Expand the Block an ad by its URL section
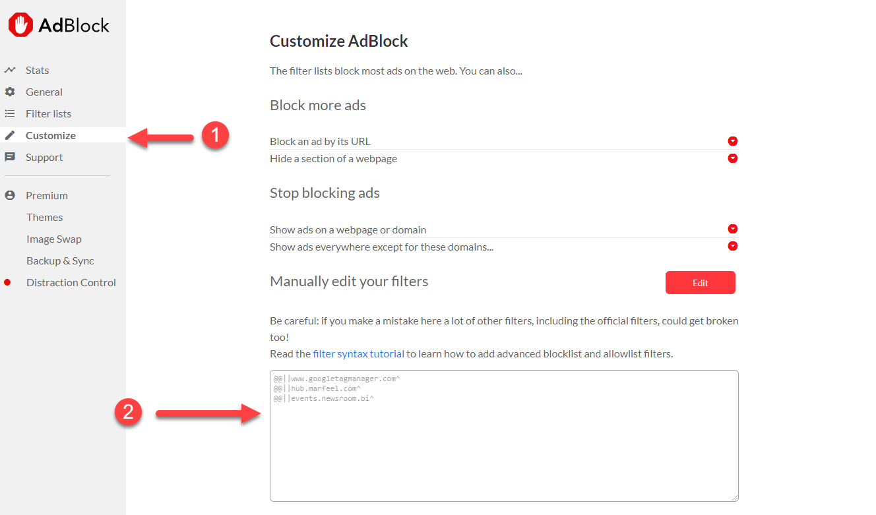The image size is (876, 515). click(732, 140)
